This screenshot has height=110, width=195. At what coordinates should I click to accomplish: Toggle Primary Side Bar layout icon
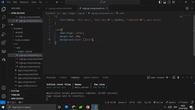[x=160, y=2]
